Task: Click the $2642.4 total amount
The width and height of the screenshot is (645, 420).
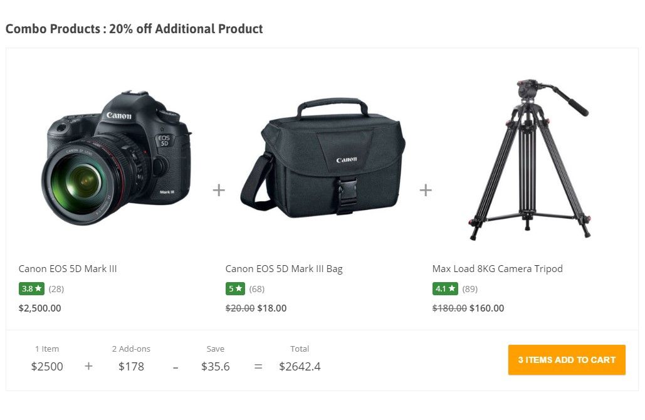Action: (x=300, y=367)
